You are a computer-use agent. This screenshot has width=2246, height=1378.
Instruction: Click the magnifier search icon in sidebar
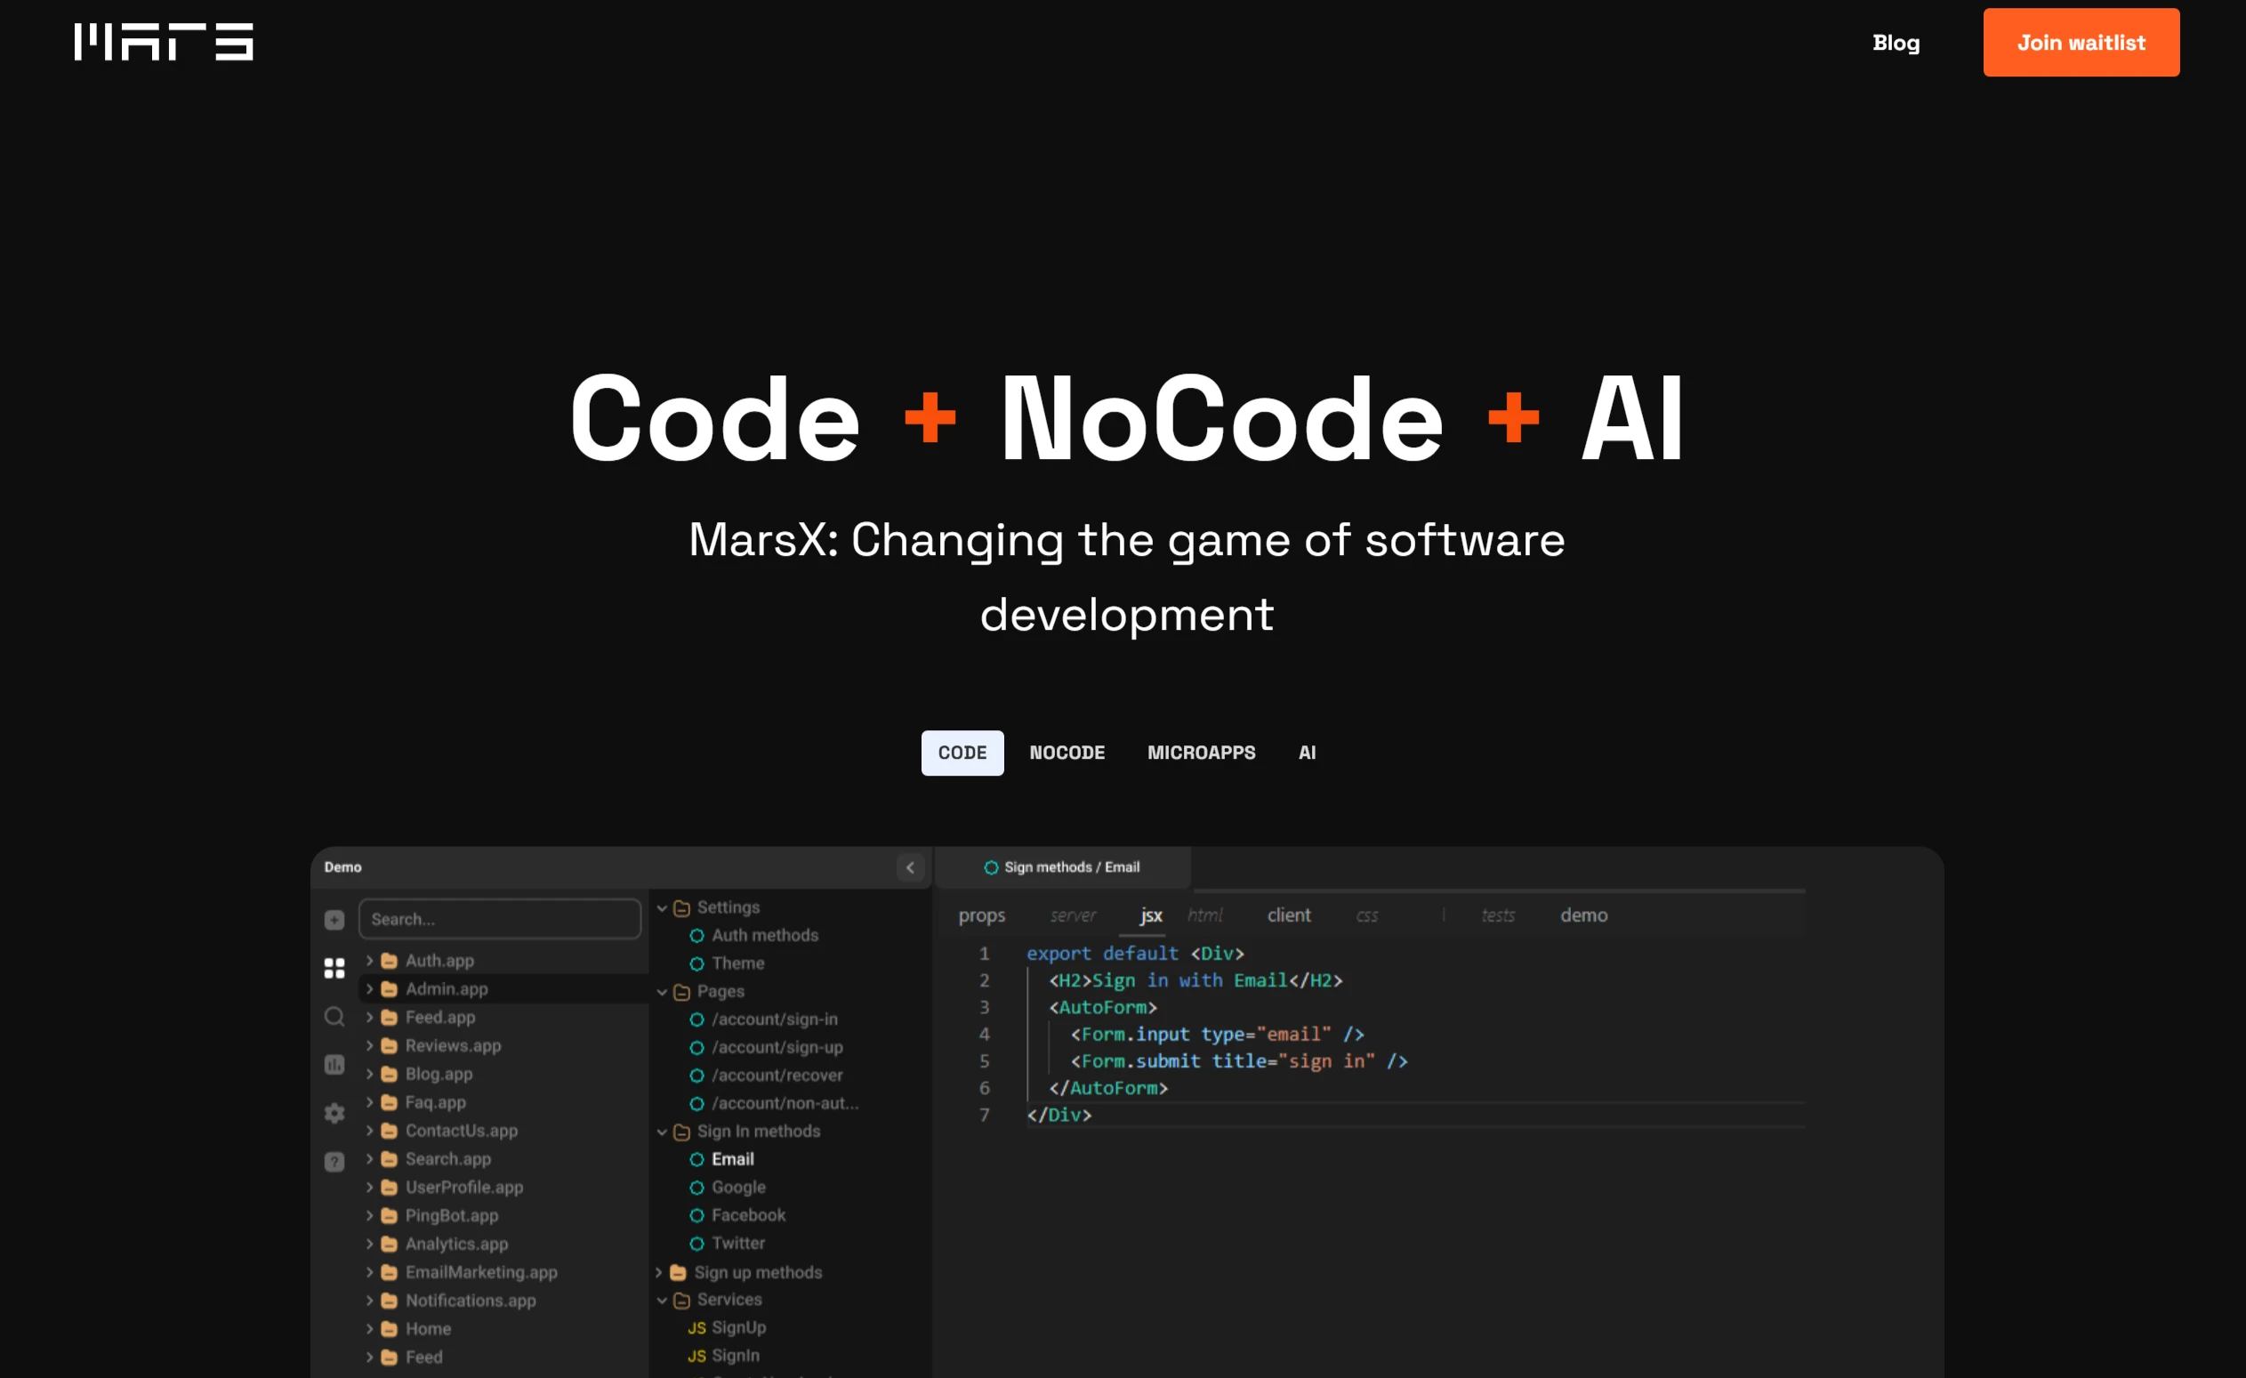pos(334,1016)
